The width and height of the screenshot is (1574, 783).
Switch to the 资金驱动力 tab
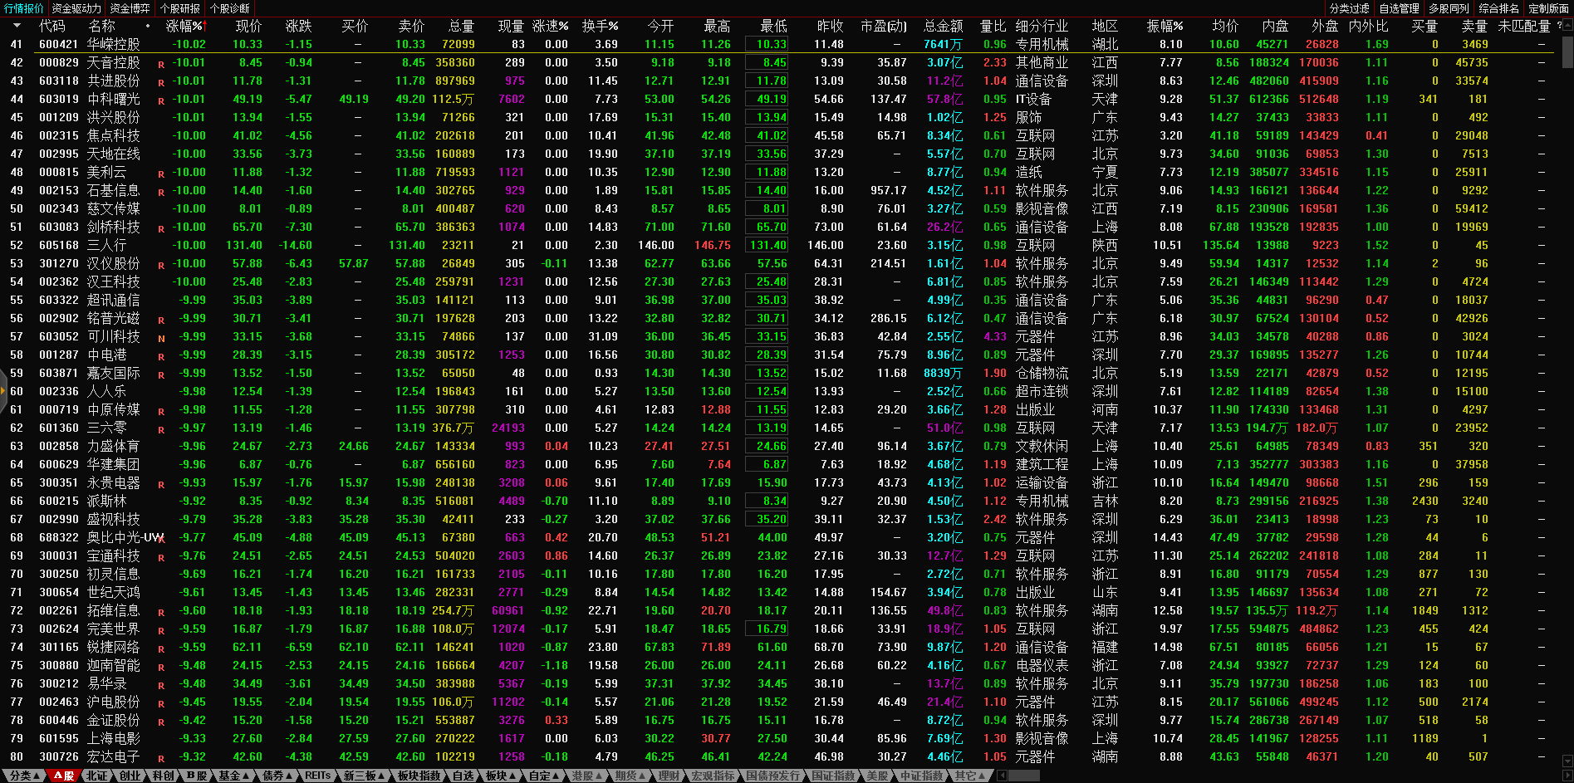click(x=76, y=8)
